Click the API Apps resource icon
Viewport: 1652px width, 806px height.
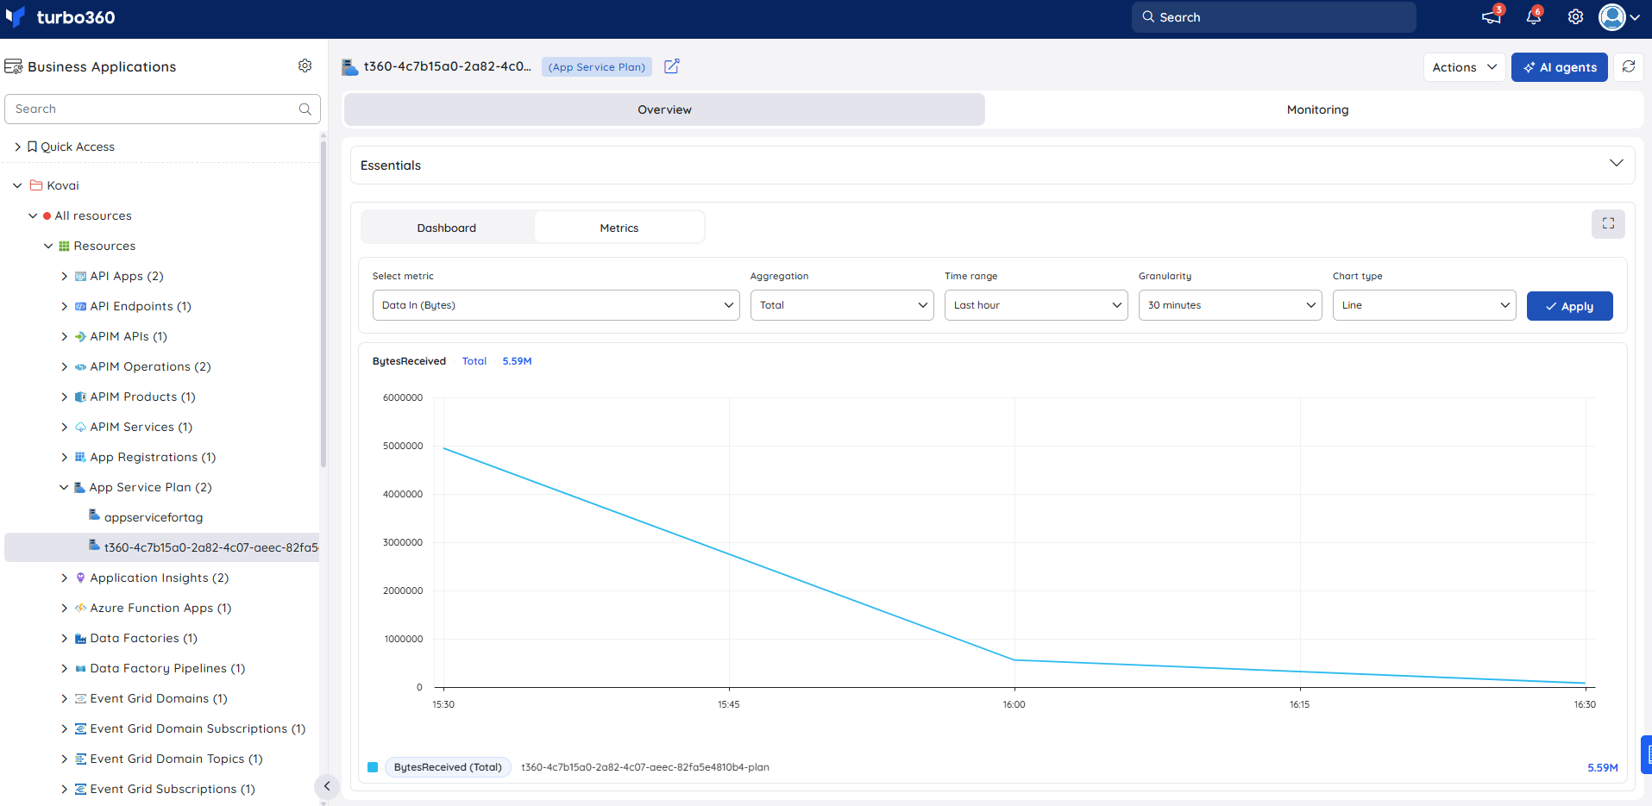click(x=80, y=276)
